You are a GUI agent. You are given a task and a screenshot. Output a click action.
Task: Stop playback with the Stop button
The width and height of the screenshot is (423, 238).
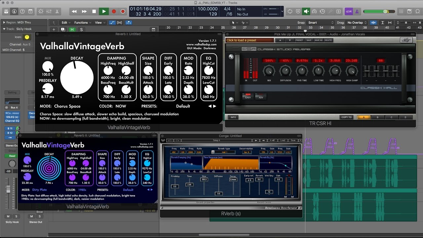94,11
